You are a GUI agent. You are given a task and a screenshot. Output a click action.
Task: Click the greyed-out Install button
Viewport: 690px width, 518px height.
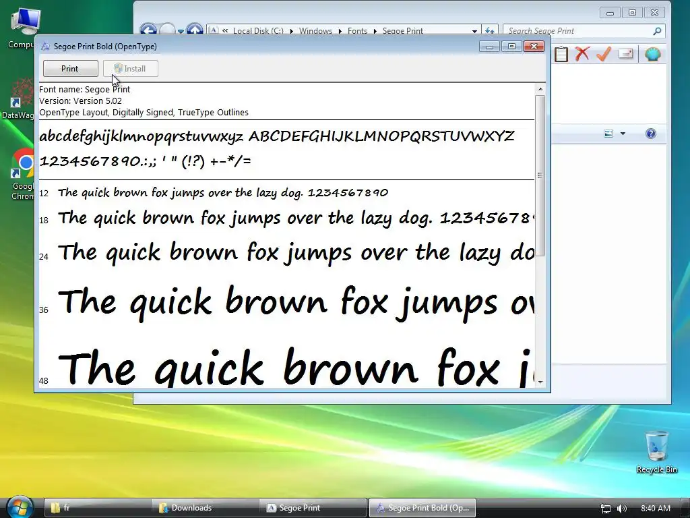click(x=130, y=69)
